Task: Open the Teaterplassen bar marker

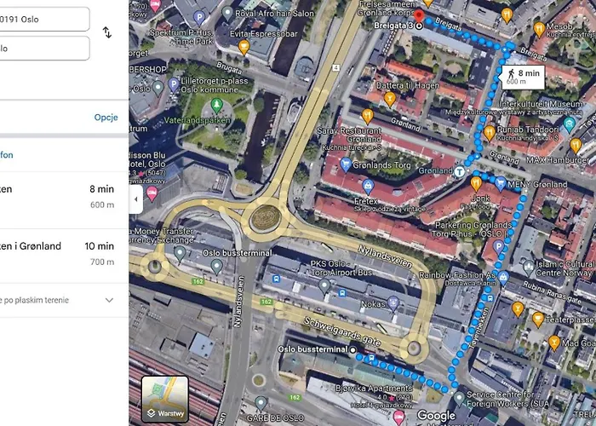Action: (x=537, y=319)
